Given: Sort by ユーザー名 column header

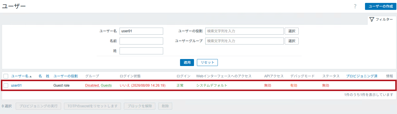Looking at the screenshot, I should (21, 76).
